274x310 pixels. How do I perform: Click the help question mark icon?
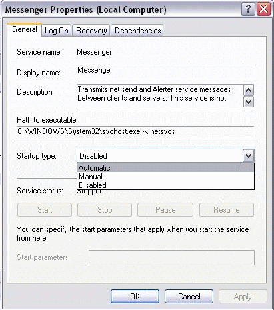point(248,9)
